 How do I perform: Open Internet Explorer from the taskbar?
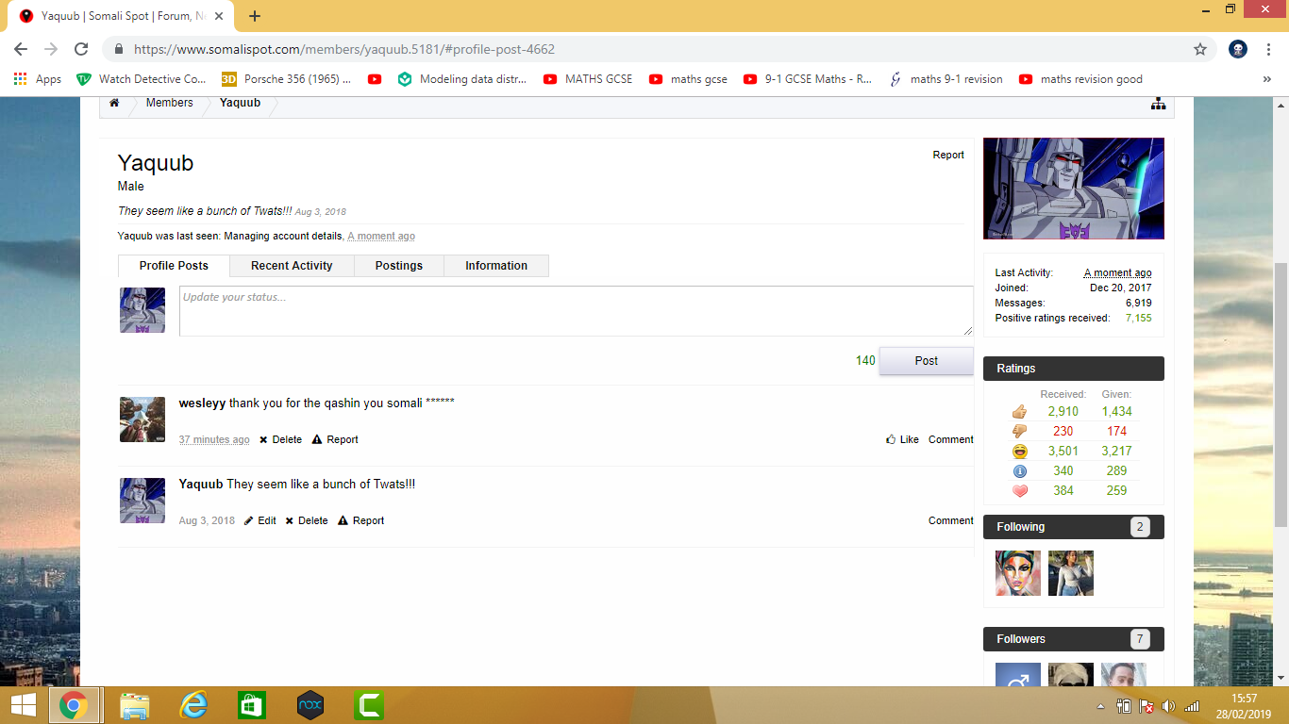[x=193, y=705]
